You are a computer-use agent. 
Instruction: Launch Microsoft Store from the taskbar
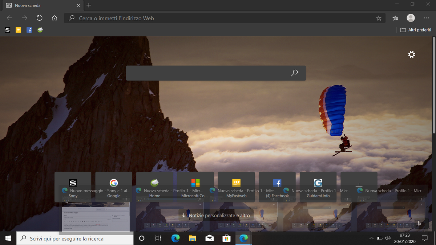click(x=226, y=238)
